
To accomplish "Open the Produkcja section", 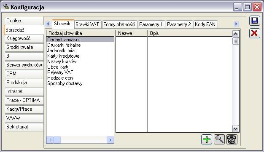I will pos(24,83).
